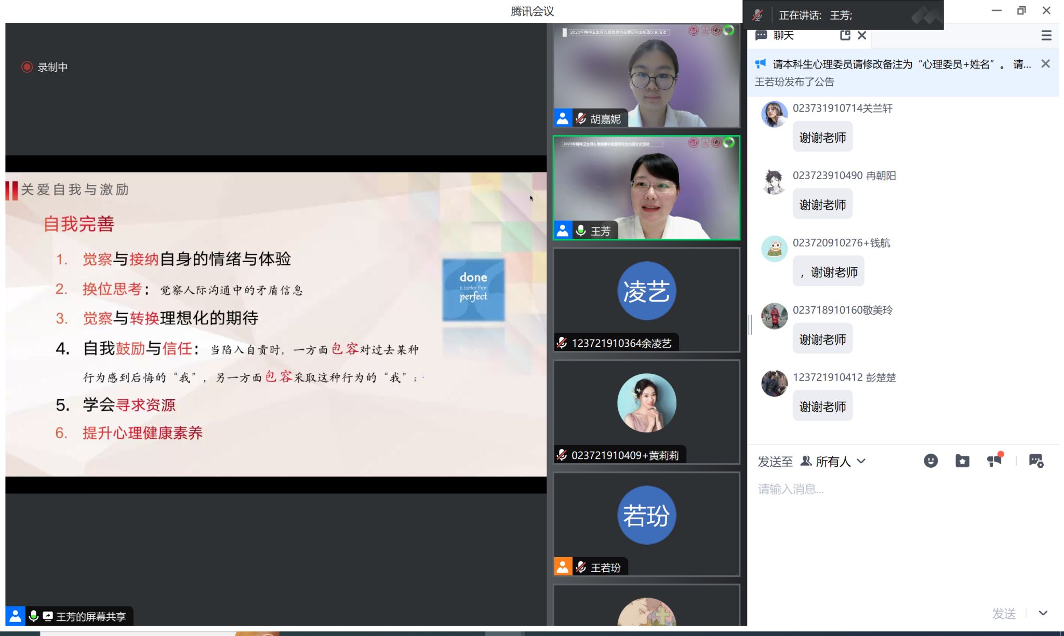This screenshot has height=636, width=1064.
Task: Toggle muted microphone icon next to 正在讲话
Action: pyautogui.click(x=757, y=15)
